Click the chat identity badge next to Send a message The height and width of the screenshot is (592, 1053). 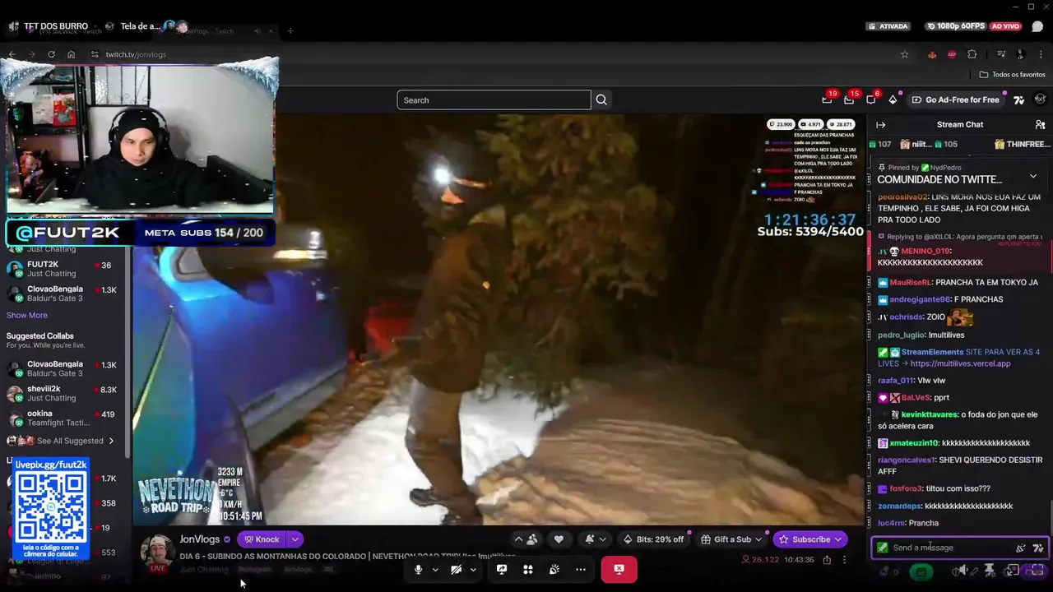pos(883,548)
